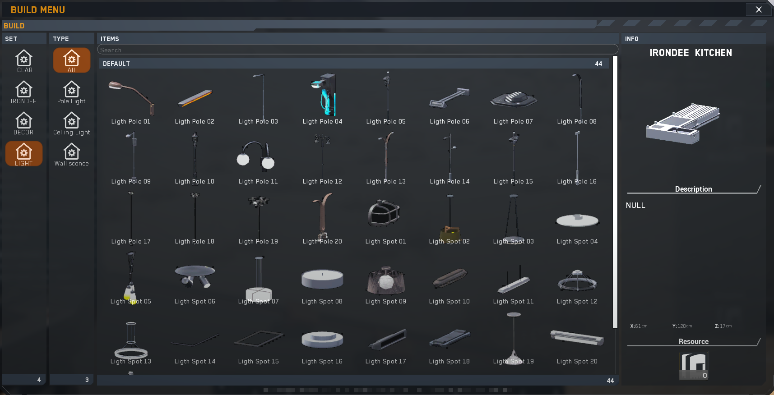Image resolution: width=774 pixels, height=395 pixels.
Task: Close the Build Menu window
Action: click(759, 9)
